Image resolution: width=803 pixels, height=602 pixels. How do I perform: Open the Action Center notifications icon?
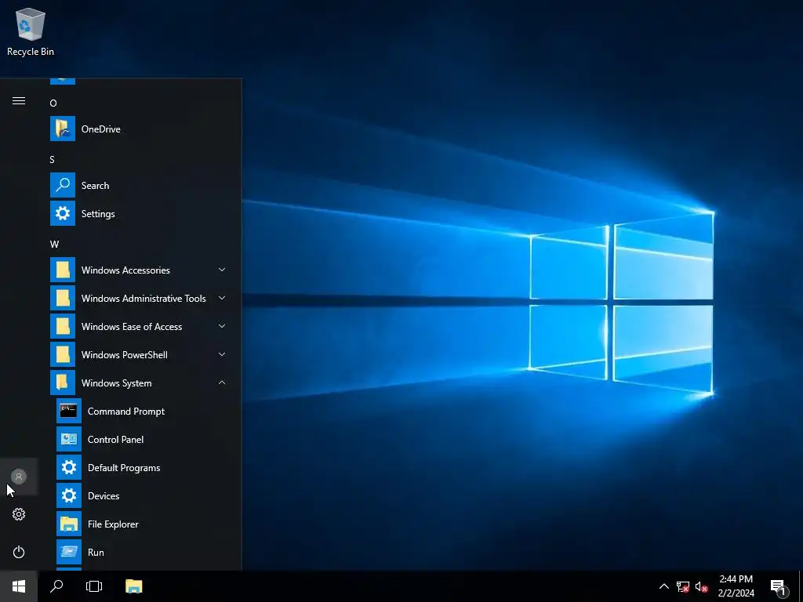click(779, 586)
